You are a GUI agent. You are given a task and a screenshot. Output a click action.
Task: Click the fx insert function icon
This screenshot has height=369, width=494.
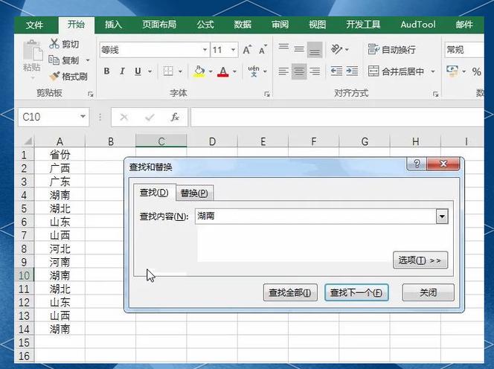point(175,118)
